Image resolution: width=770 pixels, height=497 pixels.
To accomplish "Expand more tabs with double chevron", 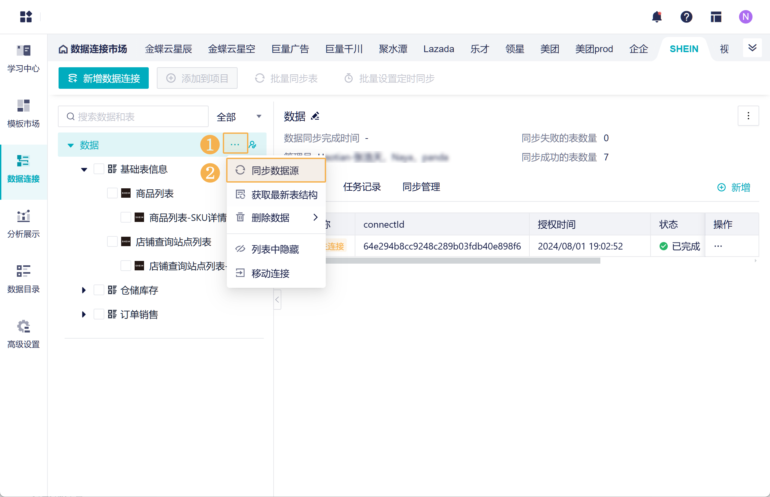I will click(752, 48).
